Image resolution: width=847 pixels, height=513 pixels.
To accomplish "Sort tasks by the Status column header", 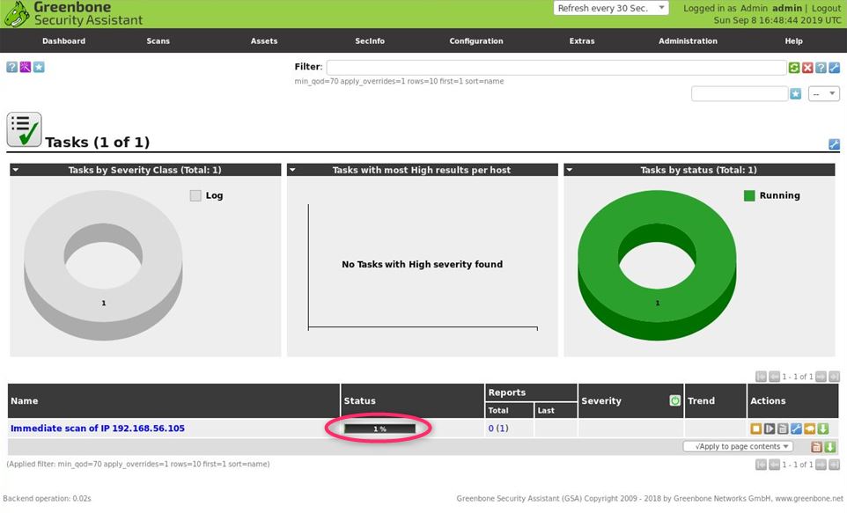I will coord(360,400).
